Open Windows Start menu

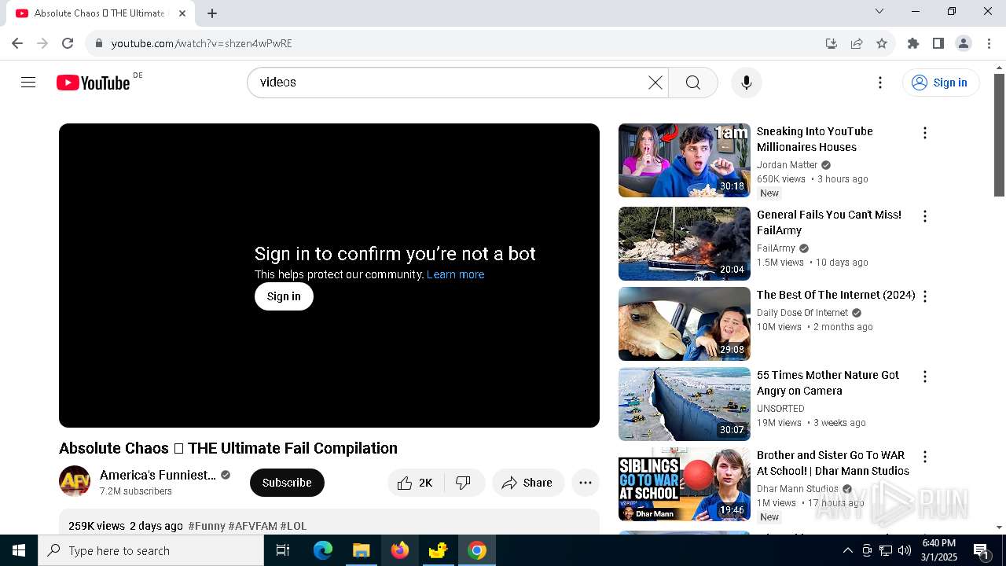pos(19,550)
